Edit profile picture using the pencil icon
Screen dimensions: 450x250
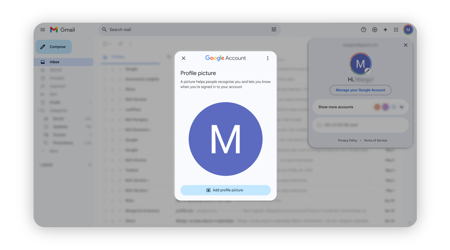click(x=368, y=71)
